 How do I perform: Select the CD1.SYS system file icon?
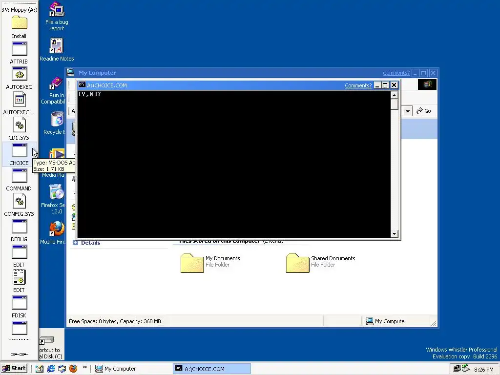[x=19, y=125]
